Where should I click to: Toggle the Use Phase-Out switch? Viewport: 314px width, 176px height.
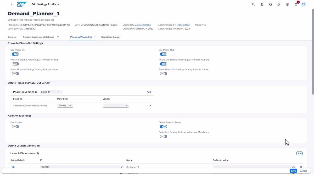pyautogui.click(x=164, y=54)
